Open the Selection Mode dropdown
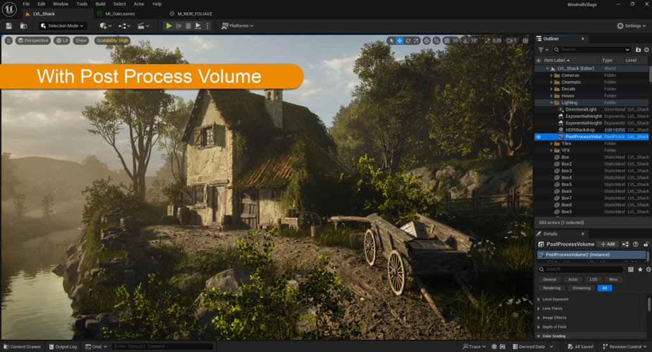Screen dimensions: 652x352 coord(63,25)
